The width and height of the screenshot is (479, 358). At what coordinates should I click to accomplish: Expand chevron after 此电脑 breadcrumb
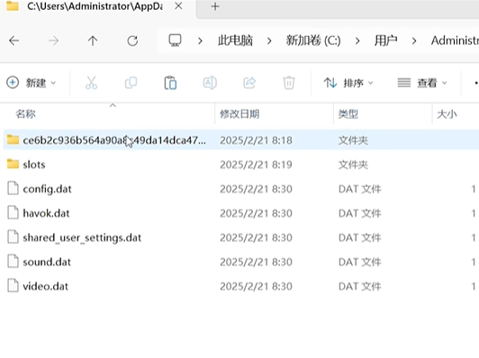pos(269,40)
